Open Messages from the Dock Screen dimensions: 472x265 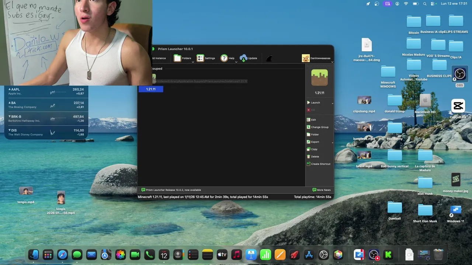(x=77, y=255)
